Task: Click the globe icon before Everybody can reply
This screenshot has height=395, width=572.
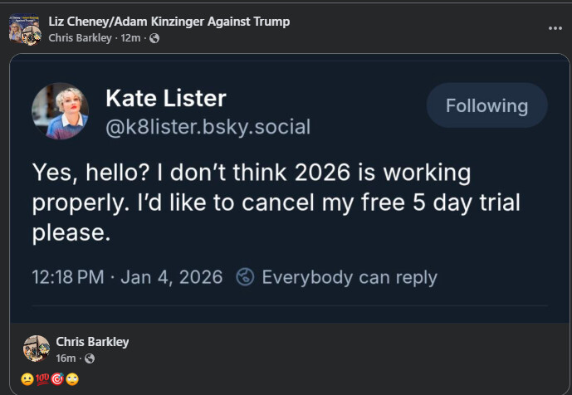Action: [x=245, y=277]
